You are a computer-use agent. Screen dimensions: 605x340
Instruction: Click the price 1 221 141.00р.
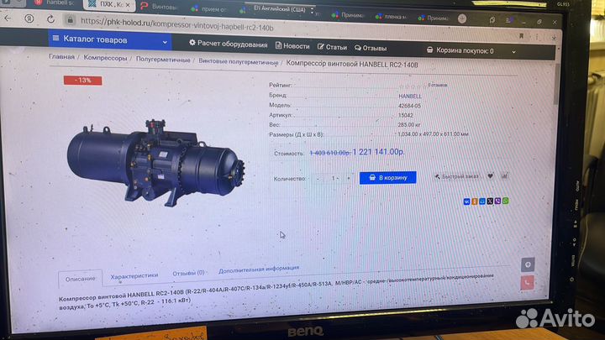(378, 152)
